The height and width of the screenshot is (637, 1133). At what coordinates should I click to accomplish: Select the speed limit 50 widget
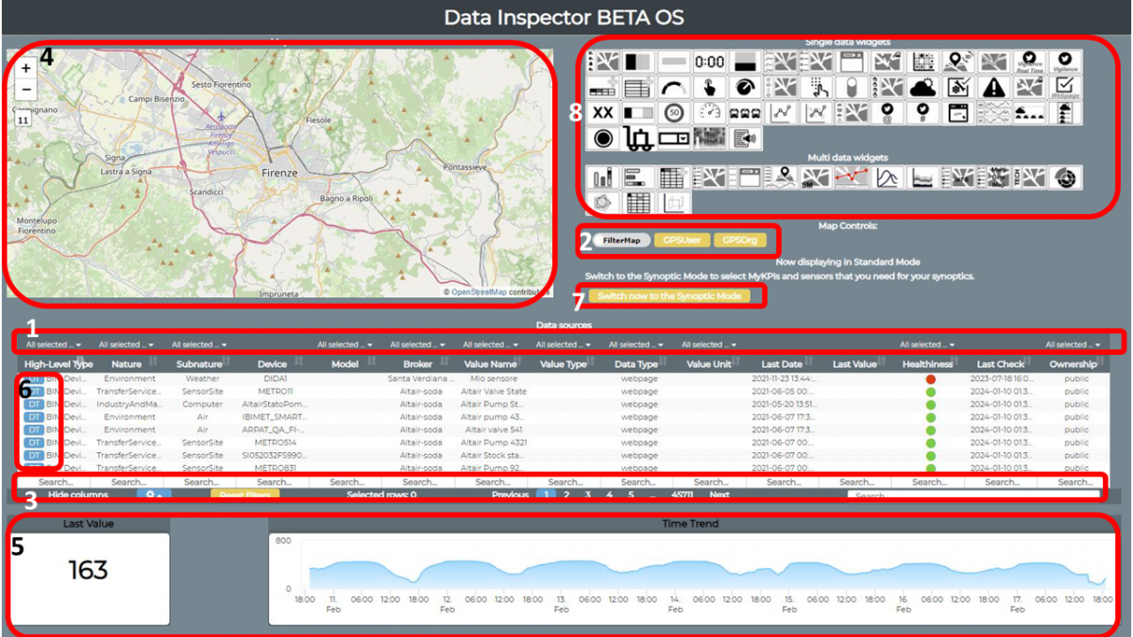click(x=673, y=113)
